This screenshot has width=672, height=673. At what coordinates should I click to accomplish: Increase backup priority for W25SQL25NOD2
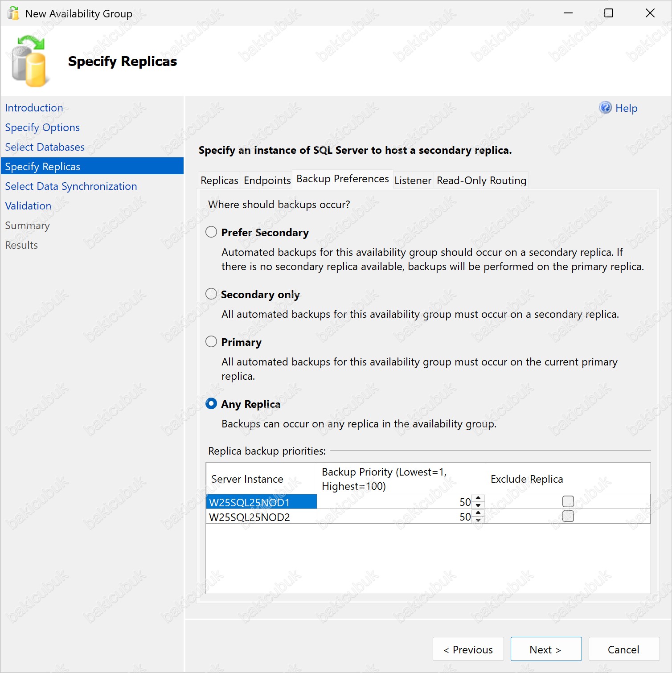click(x=478, y=513)
